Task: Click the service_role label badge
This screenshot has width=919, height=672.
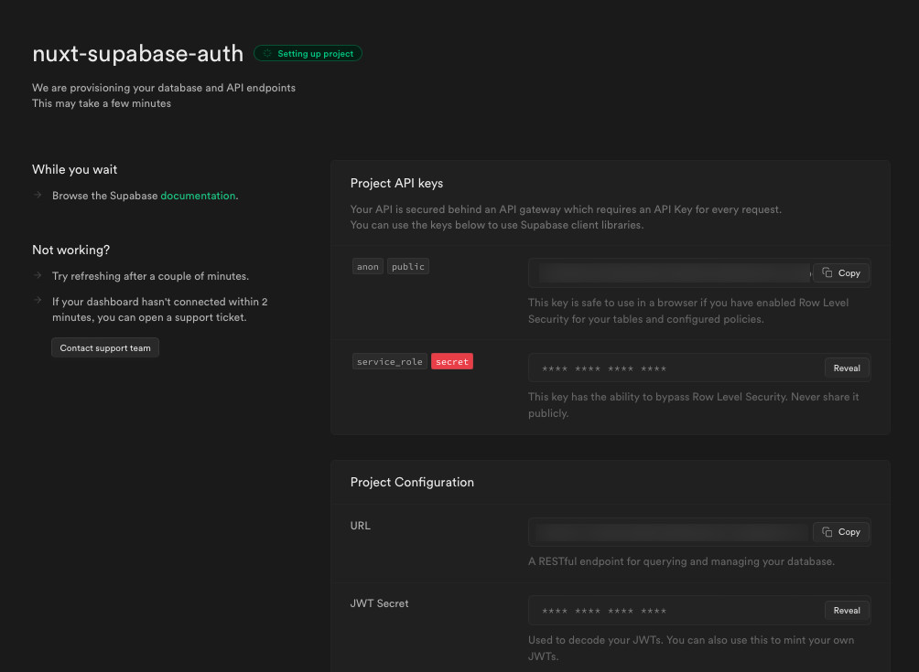Action: tap(388, 360)
